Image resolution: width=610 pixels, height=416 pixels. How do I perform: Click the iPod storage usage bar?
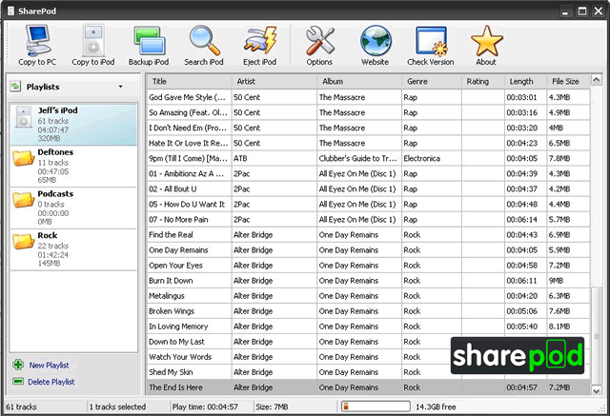(376, 406)
